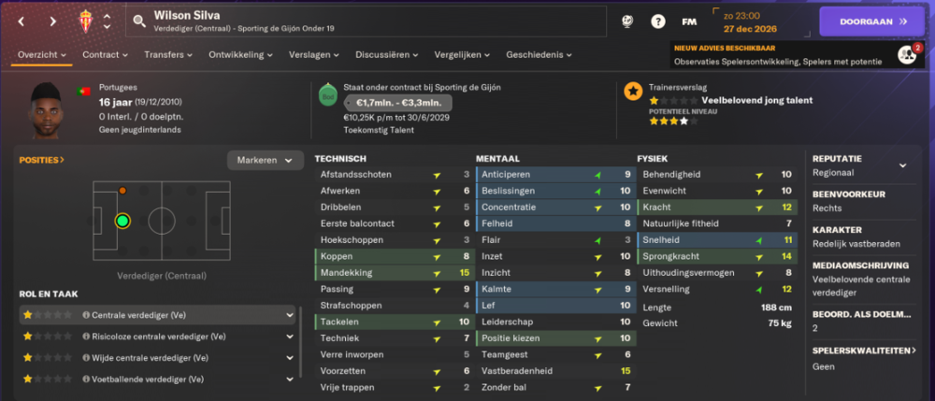935x401 pixels.
Task: Open Sporting de Gijón club badge
Action: click(86, 21)
